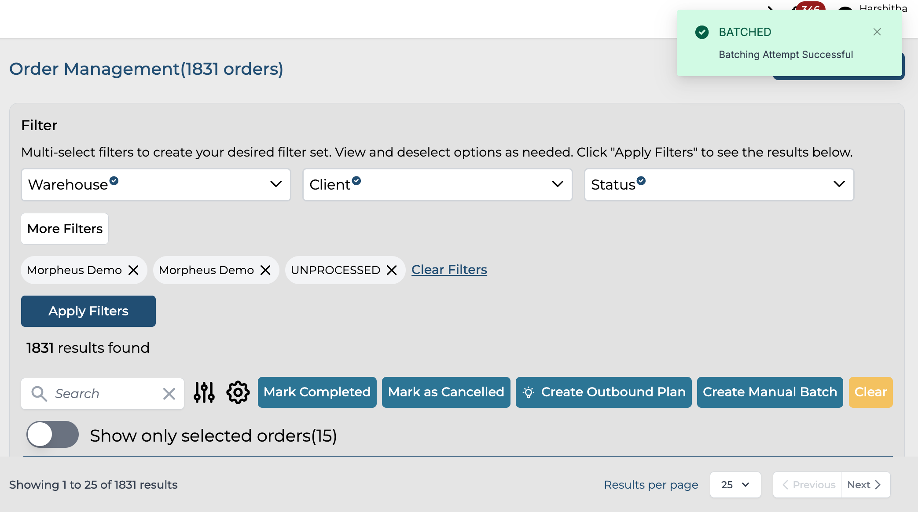The width and height of the screenshot is (918, 512).
Task: Click the yellow Clear button
Action: point(870,392)
